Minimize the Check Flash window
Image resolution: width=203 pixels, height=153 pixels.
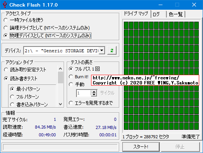[161, 5]
